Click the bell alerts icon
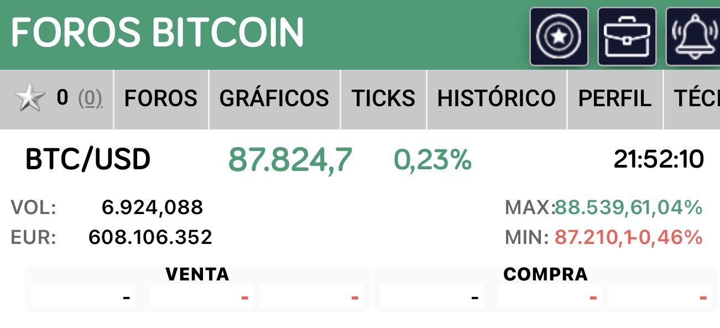This screenshot has width=720, height=328. [693, 37]
